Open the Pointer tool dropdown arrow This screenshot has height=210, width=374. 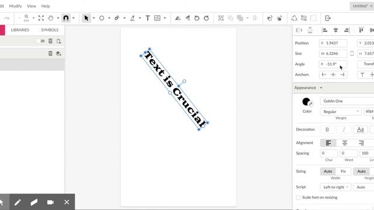tap(93, 18)
